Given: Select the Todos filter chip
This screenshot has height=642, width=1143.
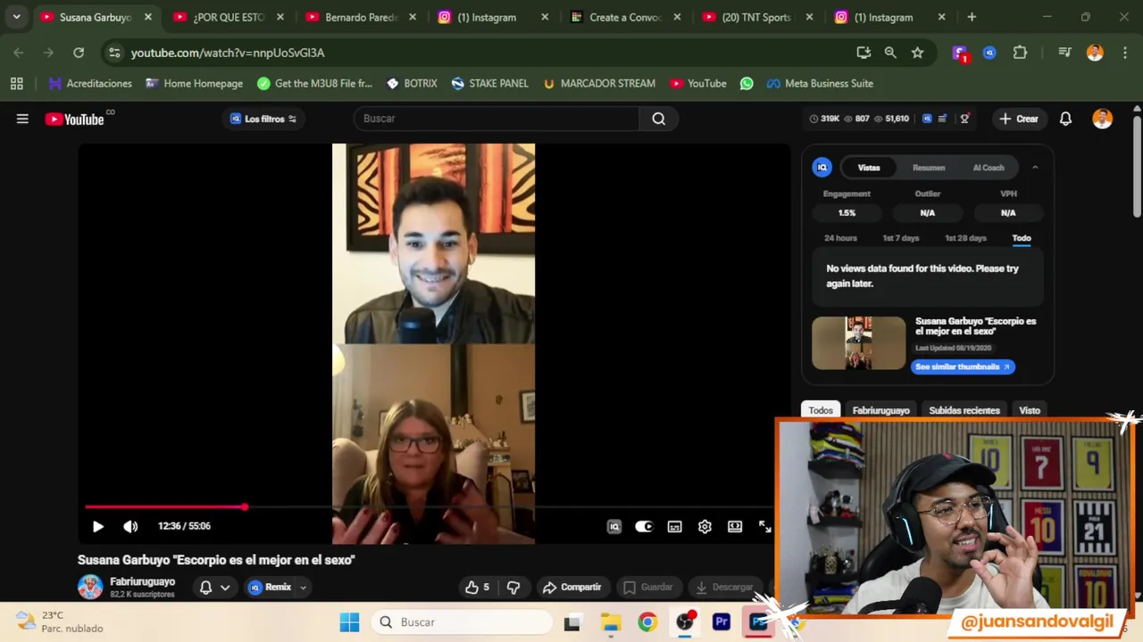Looking at the screenshot, I should (x=821, y=410).
